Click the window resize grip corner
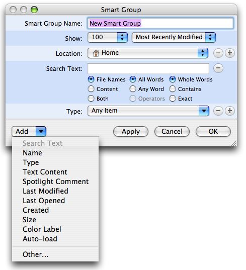Viewport: 246px width, 270px height. [x=233, y=143]
